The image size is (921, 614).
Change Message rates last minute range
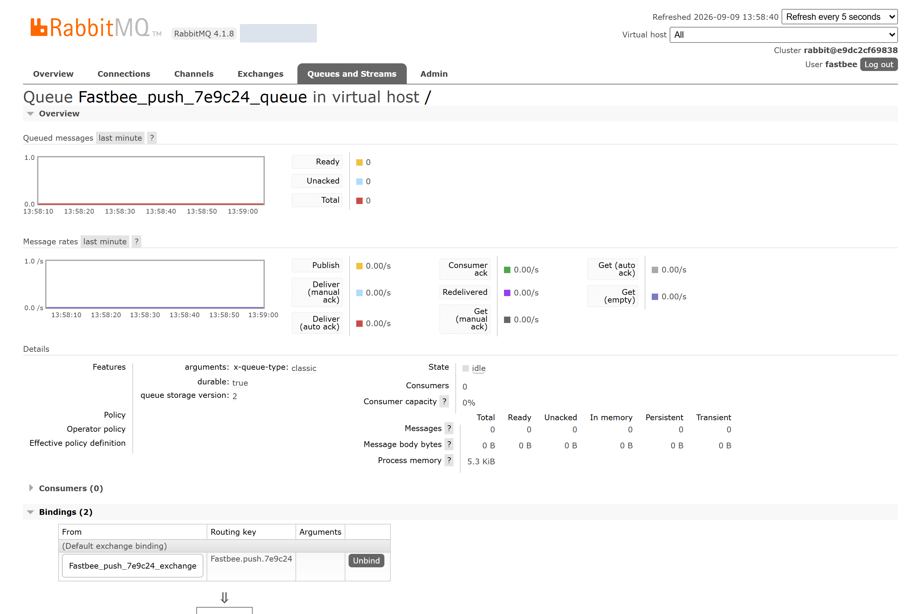point(105,242)
